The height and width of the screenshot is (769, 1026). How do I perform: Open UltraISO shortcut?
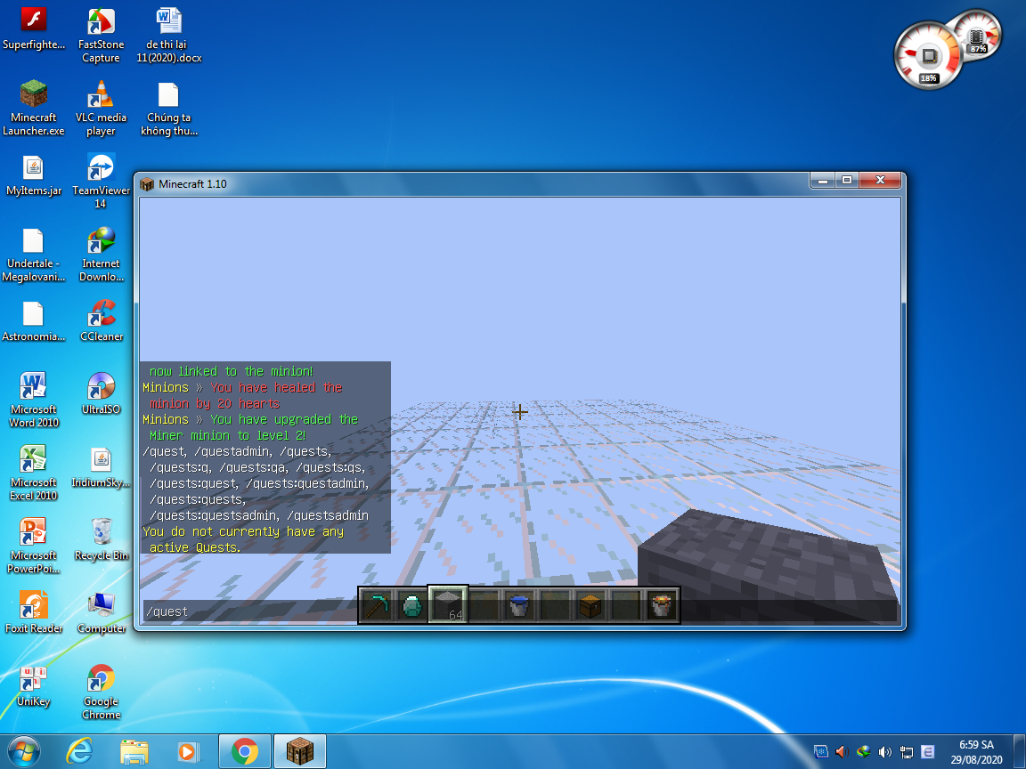click(101, 393)
